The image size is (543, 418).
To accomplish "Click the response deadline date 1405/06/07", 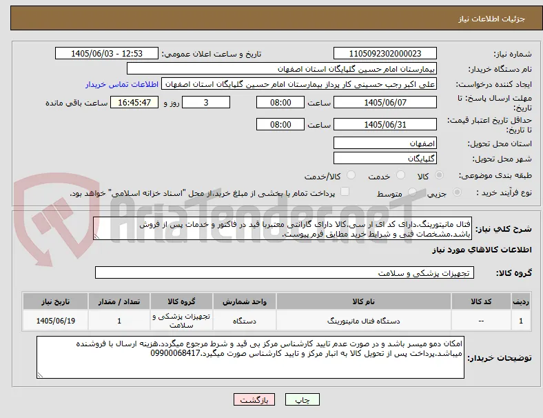I will (385, 102).
